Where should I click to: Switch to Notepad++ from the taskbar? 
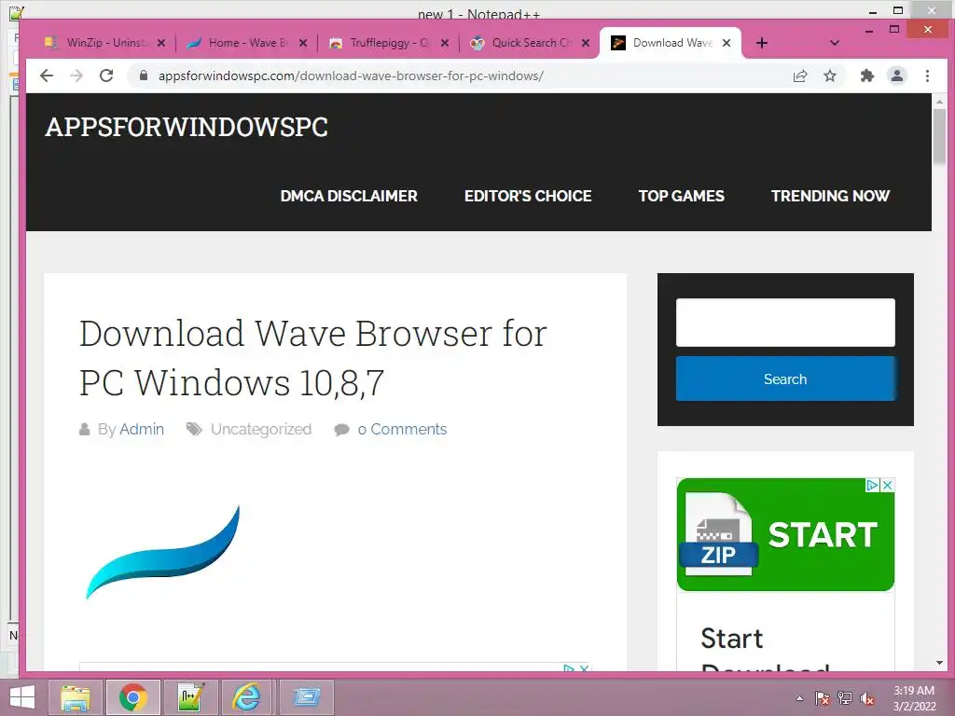[x=190, y=697]
